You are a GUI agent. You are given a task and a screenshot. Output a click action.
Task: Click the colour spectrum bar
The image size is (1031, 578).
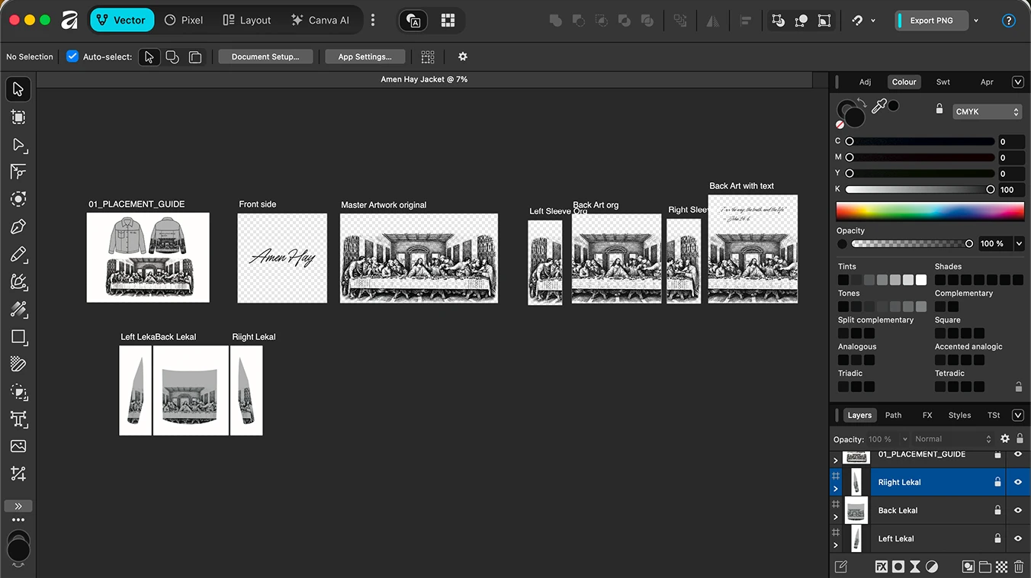(x=930, y=211)
